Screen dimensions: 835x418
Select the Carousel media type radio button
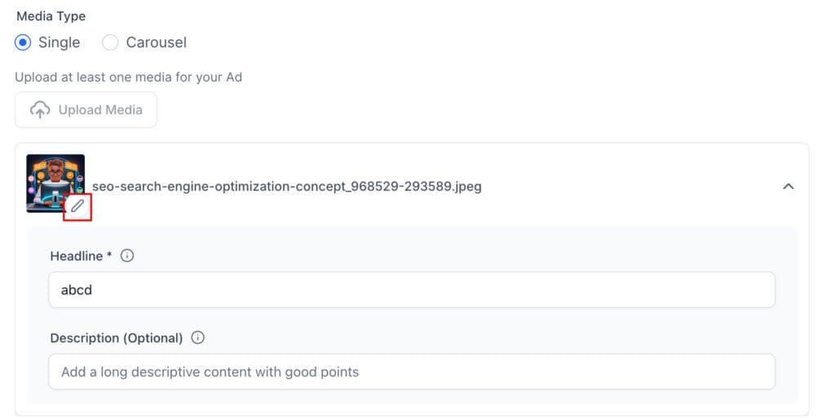[x=110, y=42]
